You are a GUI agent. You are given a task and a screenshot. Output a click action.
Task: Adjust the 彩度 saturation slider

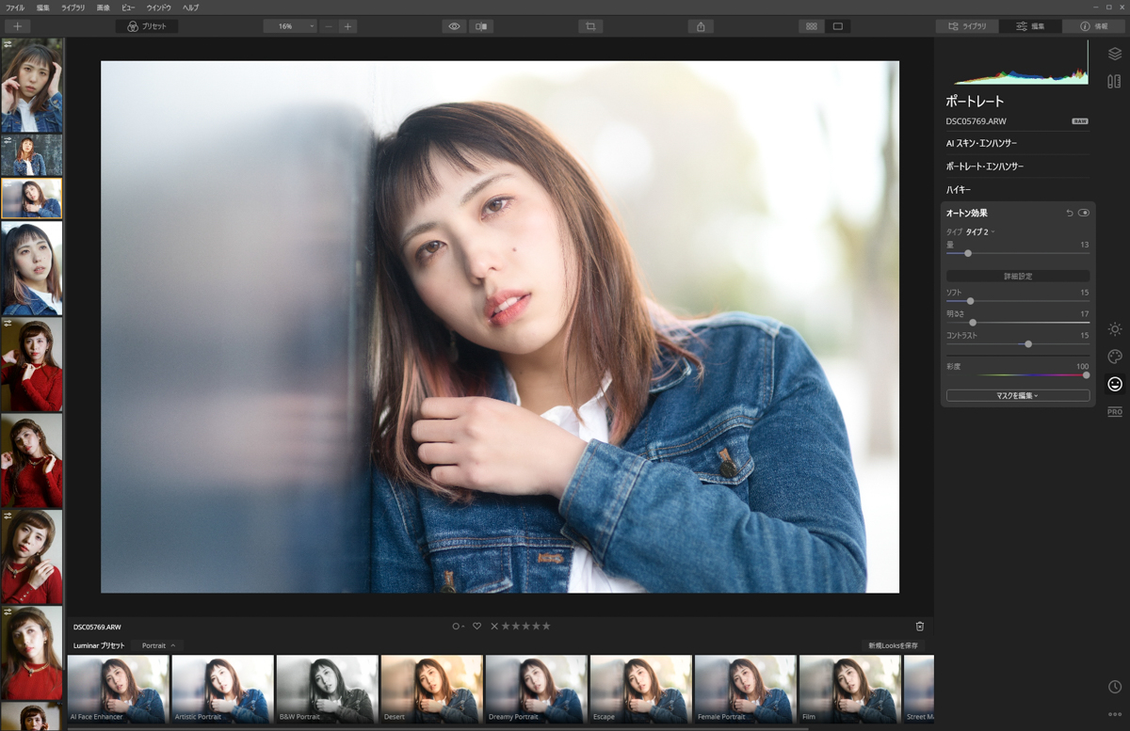pyautogui.click(x=1018, y=374)
